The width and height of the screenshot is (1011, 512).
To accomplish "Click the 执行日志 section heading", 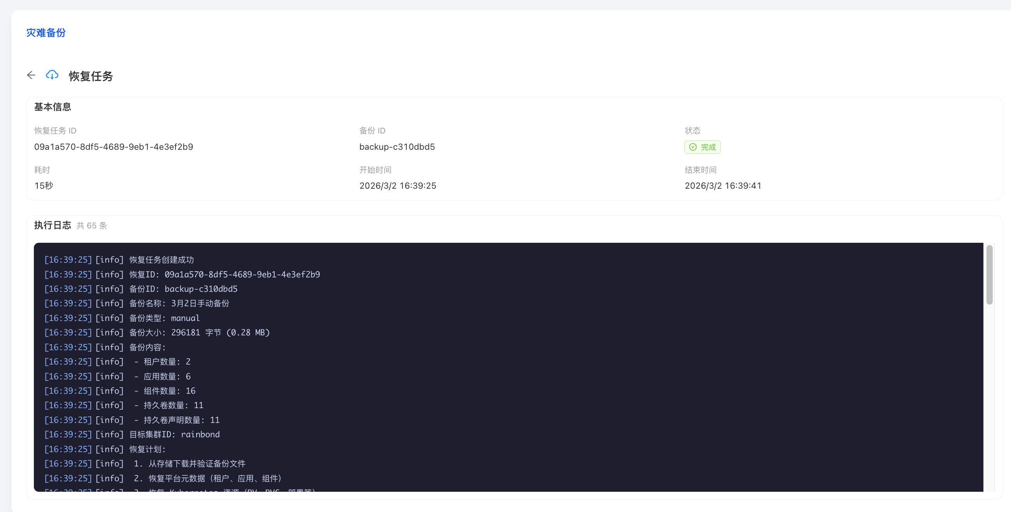I will coord(53,225).
